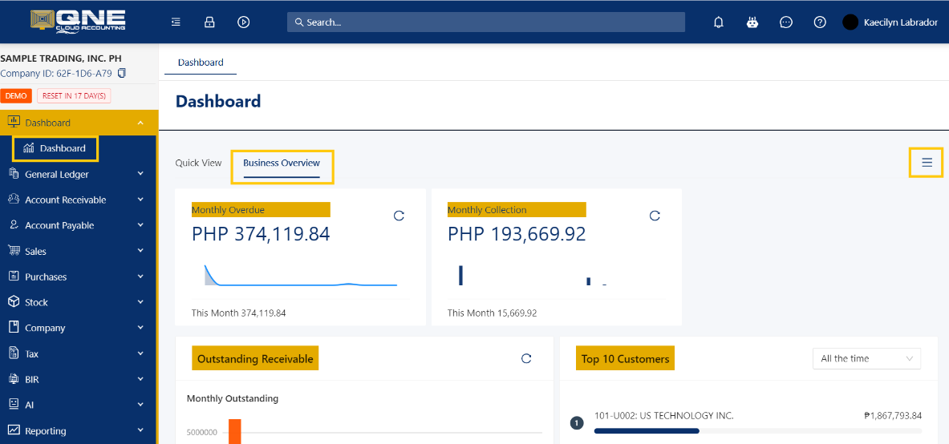Expand the General Ledger chevron
The image size is (949, 444).
click(x=140, y=174)
